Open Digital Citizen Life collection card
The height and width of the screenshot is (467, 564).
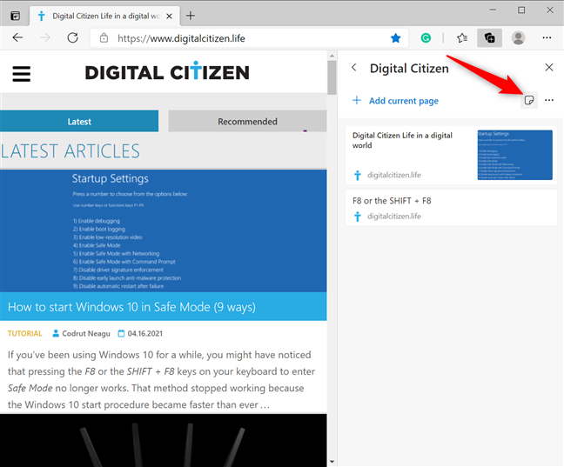[451, 156]
